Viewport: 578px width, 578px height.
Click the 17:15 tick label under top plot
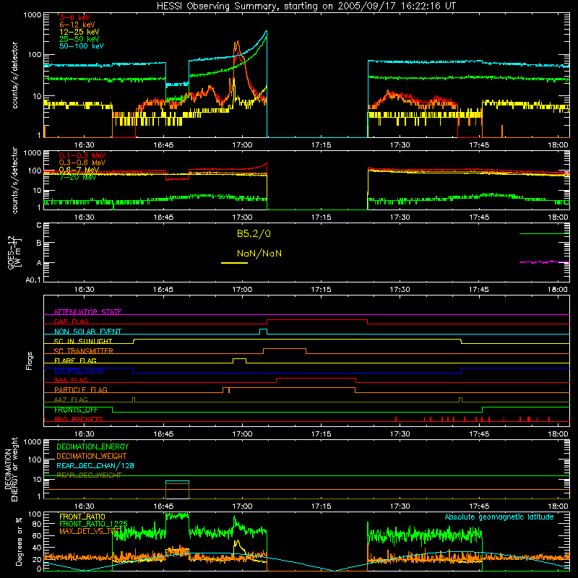coord(321,145)
